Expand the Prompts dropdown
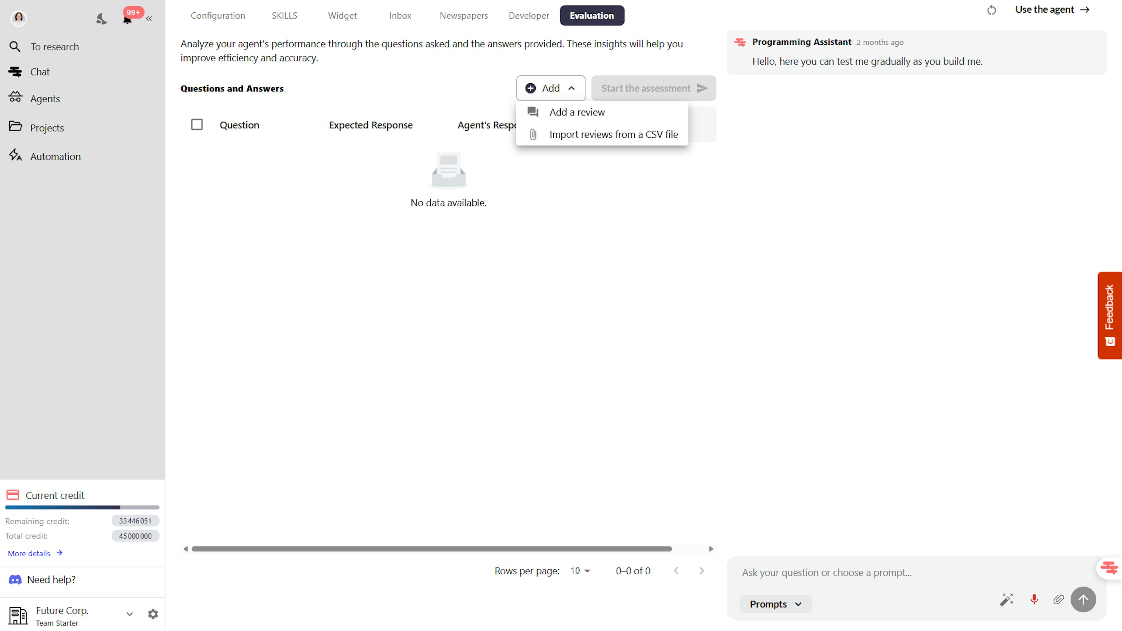1122x631 pixels. (x=775, y=604)
